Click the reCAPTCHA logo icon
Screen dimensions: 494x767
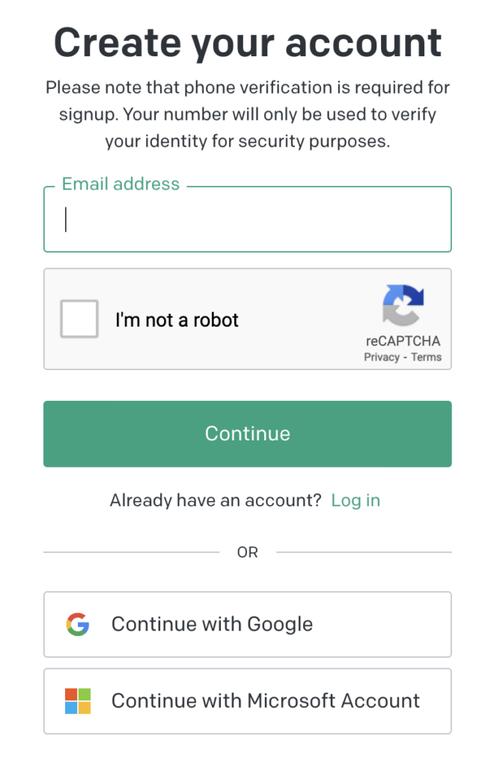403,306
